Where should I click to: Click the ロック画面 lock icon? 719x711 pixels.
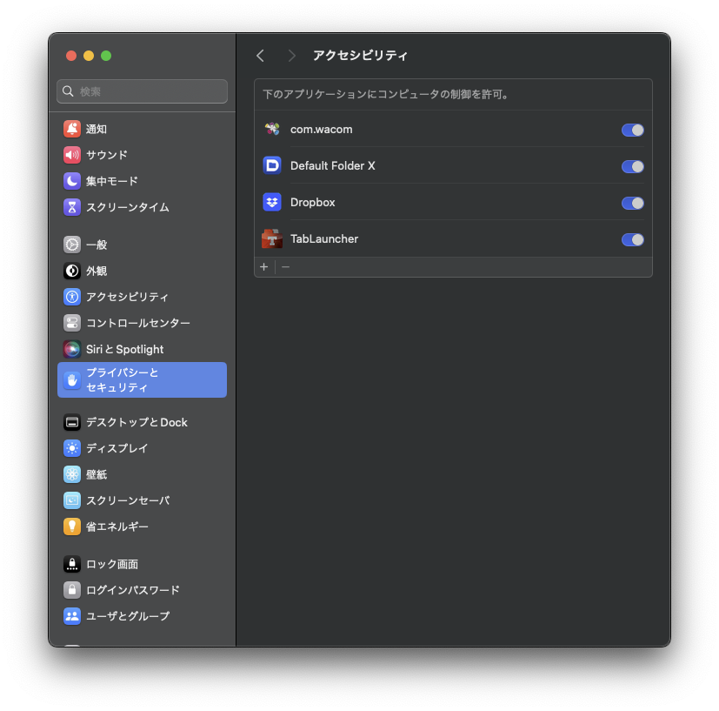click(x=72, y=564)
